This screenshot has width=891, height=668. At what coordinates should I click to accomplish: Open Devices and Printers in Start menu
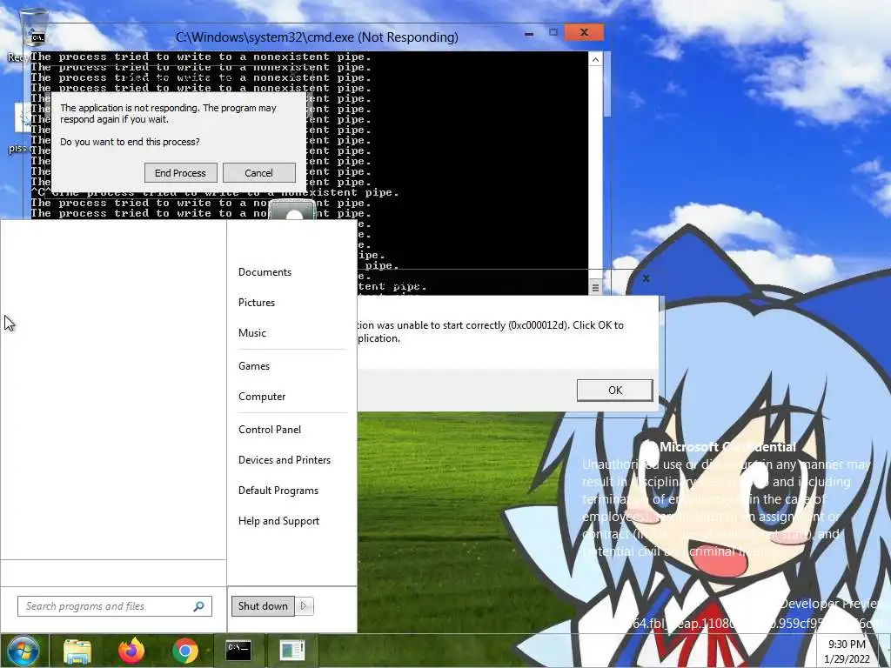(285, 460)
